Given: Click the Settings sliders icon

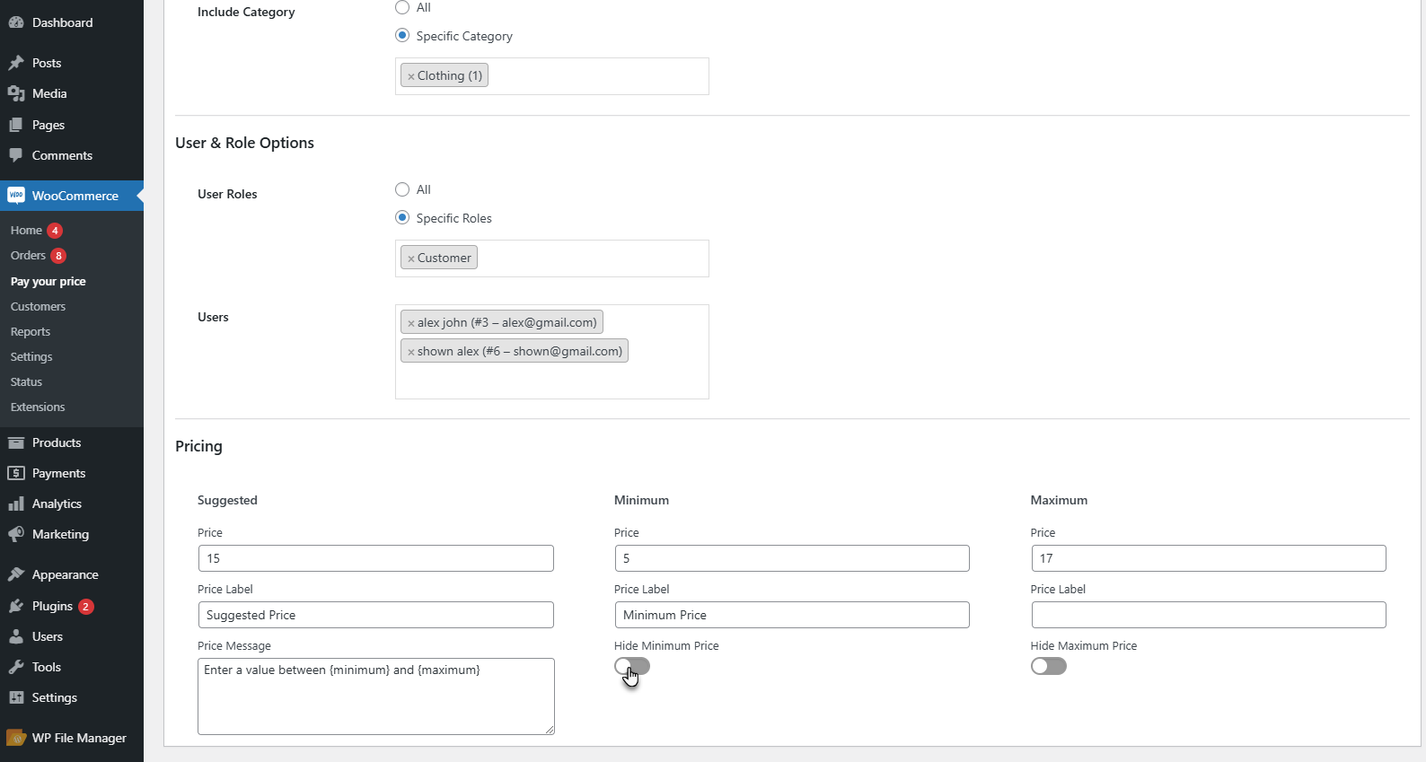Looking at the screenshot, I should 16,697.
